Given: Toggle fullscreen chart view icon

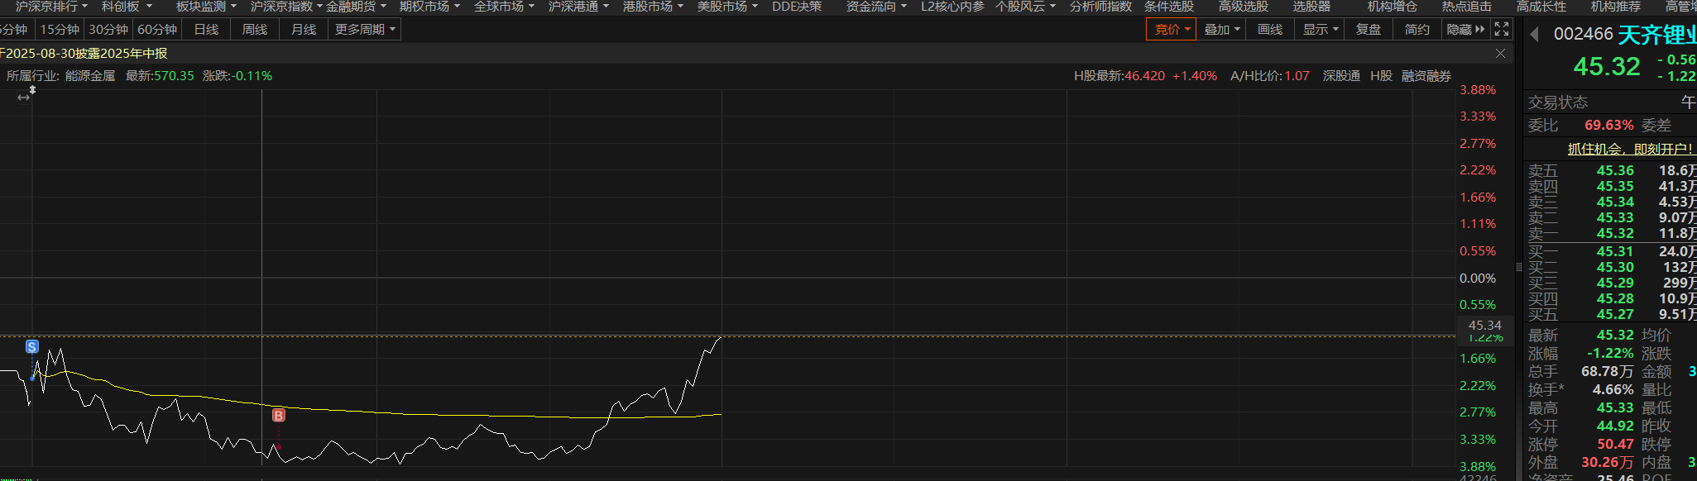Looking at the screenshot, I should tap(1502, 29).
